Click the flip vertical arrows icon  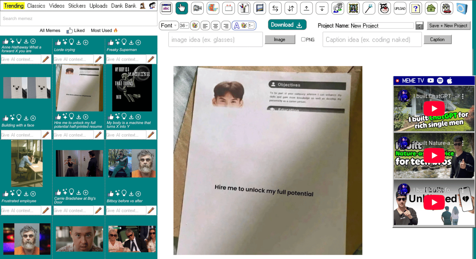pos(291,8)
